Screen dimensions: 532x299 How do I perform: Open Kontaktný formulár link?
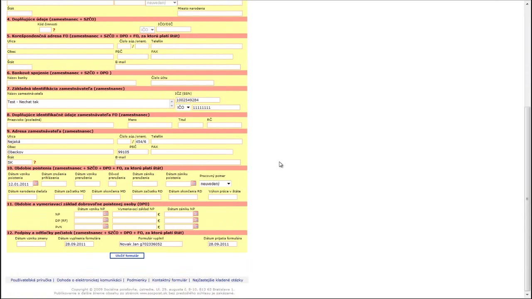(170, 280)
